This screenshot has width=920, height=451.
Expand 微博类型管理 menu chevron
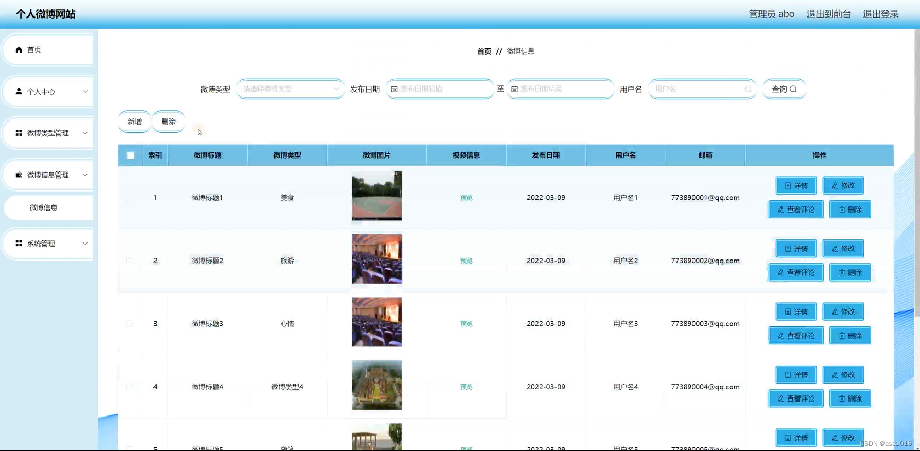(85, 133)
